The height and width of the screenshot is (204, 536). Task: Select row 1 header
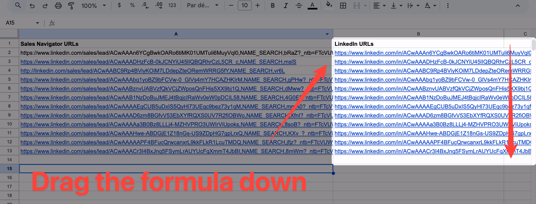(x=9, y=44)
